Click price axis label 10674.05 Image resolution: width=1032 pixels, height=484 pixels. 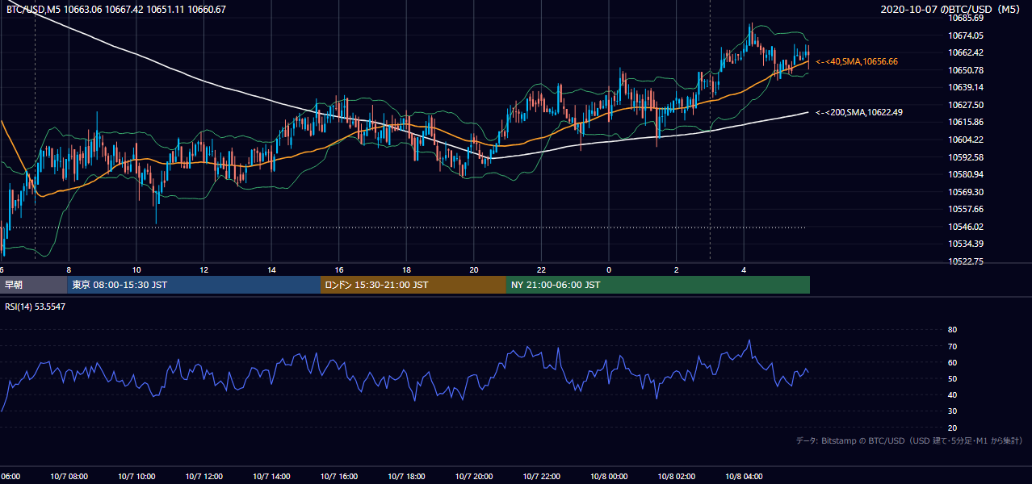click(x=966, y=35)
